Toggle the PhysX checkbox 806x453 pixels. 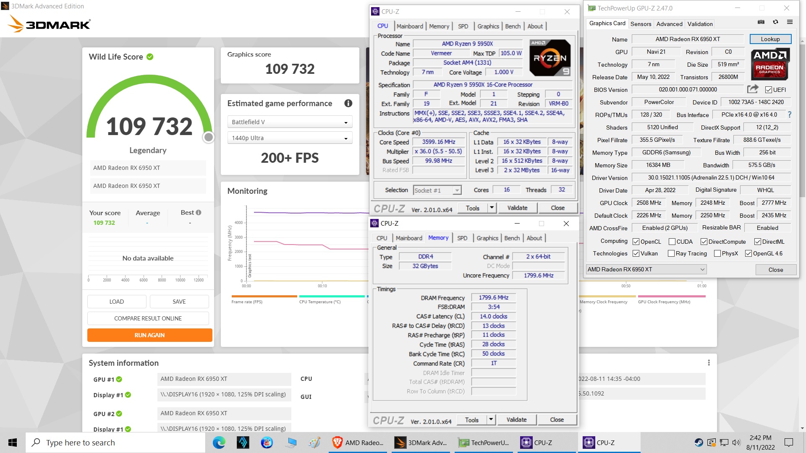[717, 253]
